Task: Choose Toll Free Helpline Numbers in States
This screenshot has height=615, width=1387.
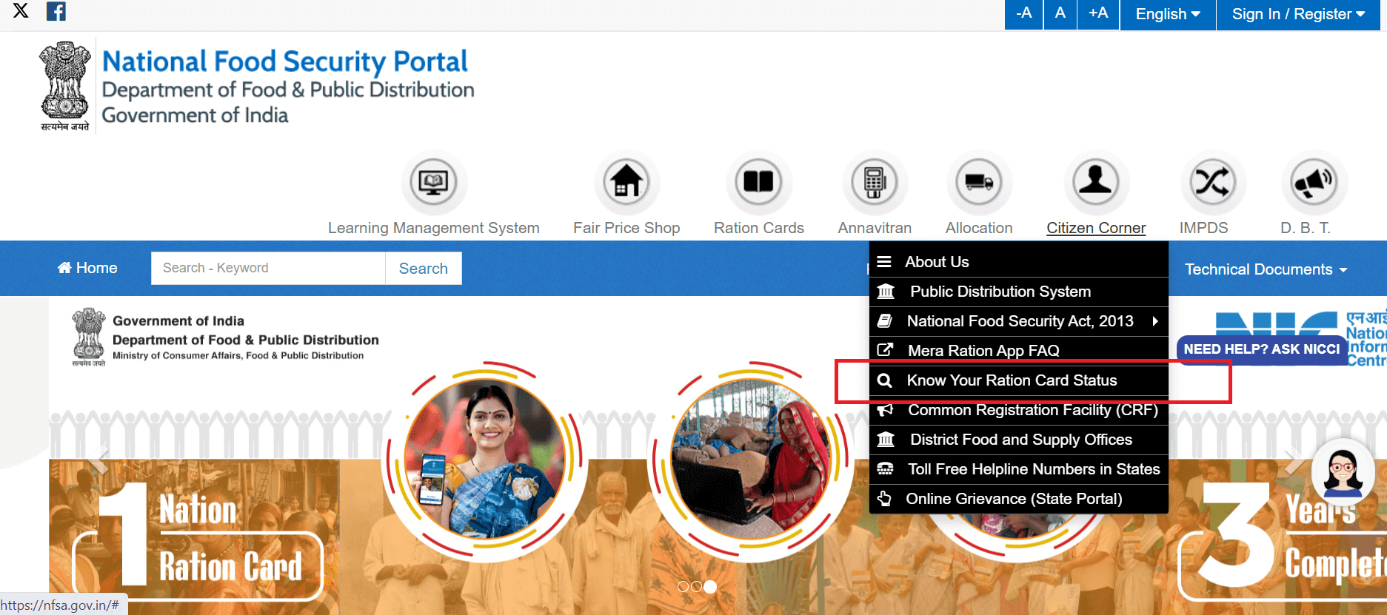Action: coord(1033,469)
